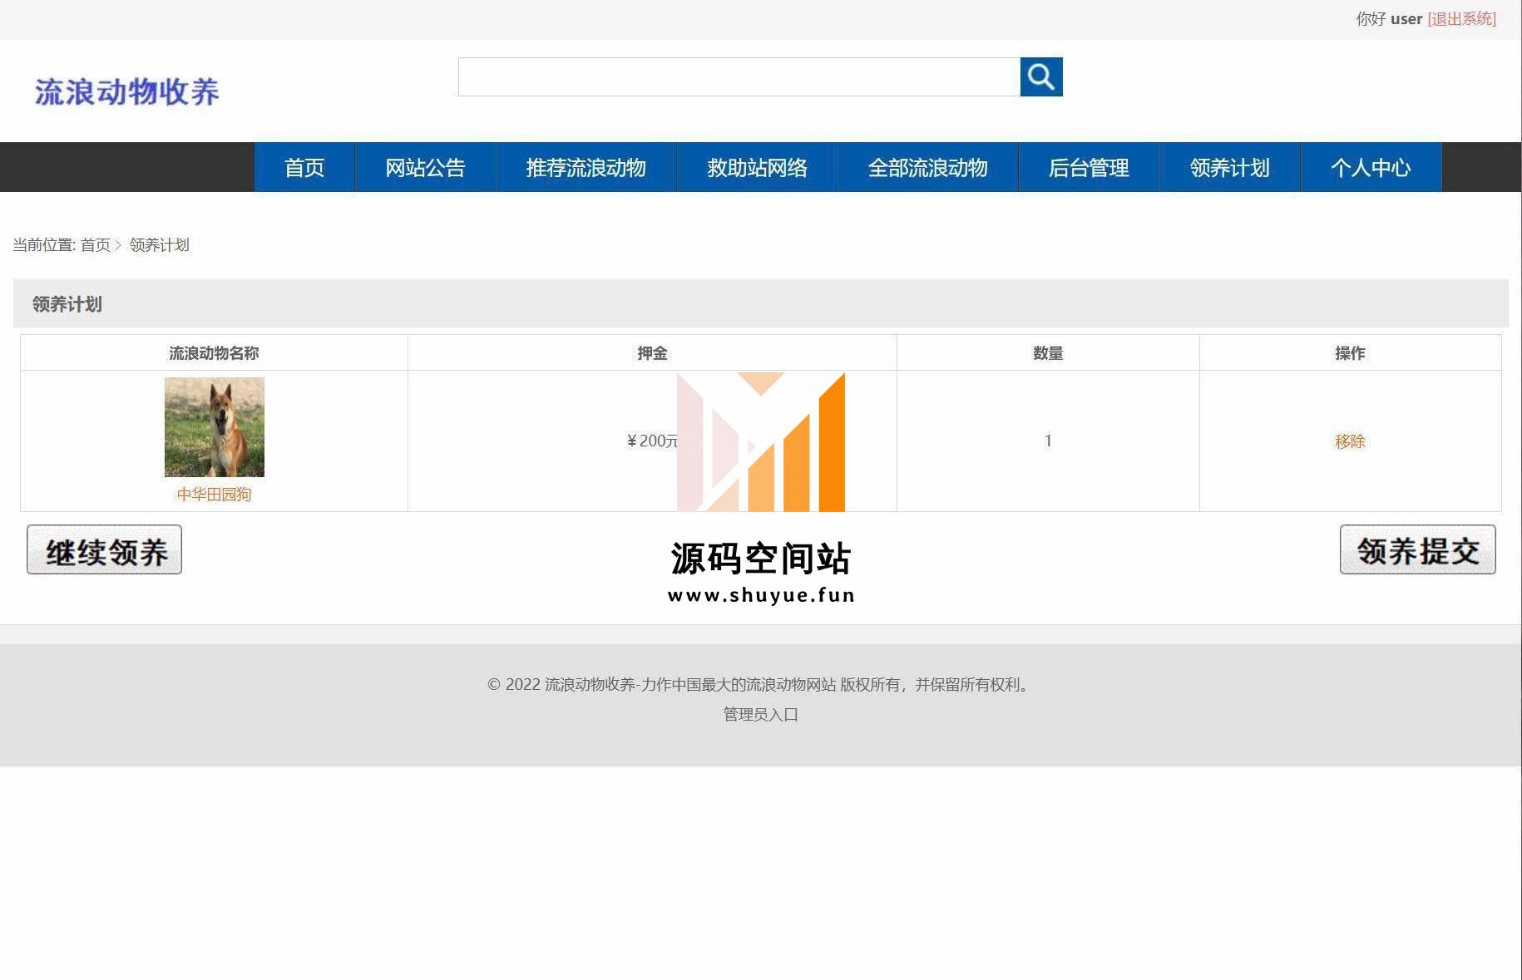Submit adoption with 领养提交 button
1522x980 pixels.
[1417, 549]
